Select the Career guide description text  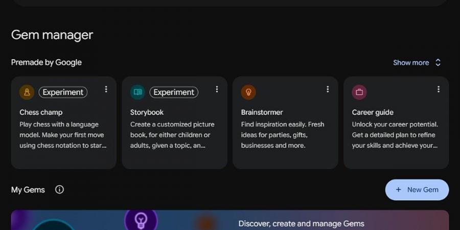click(395, 135)
